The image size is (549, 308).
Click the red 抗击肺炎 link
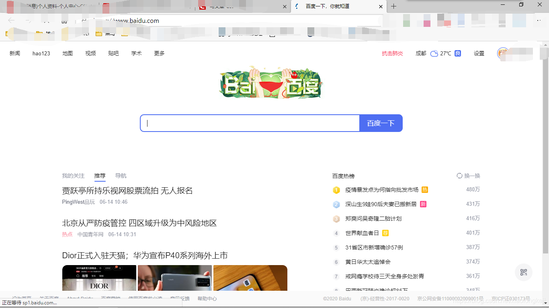(x=392, y=53)
